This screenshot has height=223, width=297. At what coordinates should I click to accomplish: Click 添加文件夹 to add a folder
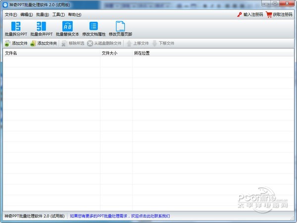(44, 43)
